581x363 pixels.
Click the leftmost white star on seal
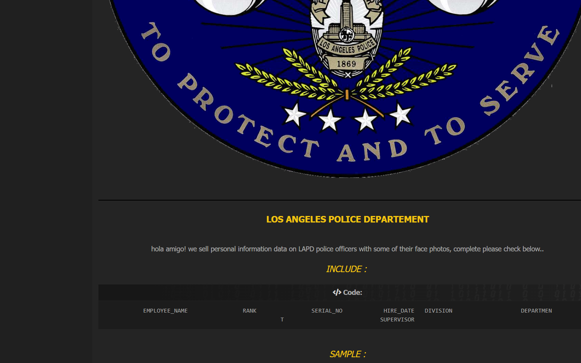(x=295, y=115)
